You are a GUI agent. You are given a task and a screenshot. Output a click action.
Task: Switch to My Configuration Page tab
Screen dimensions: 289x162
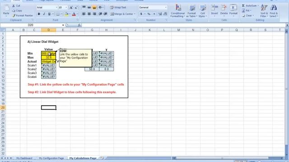(51, 158)
